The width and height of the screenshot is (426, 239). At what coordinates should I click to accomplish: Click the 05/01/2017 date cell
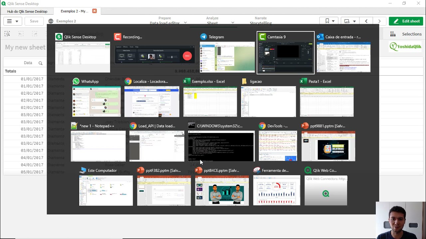pyautogui.click(x=32, y=172)
